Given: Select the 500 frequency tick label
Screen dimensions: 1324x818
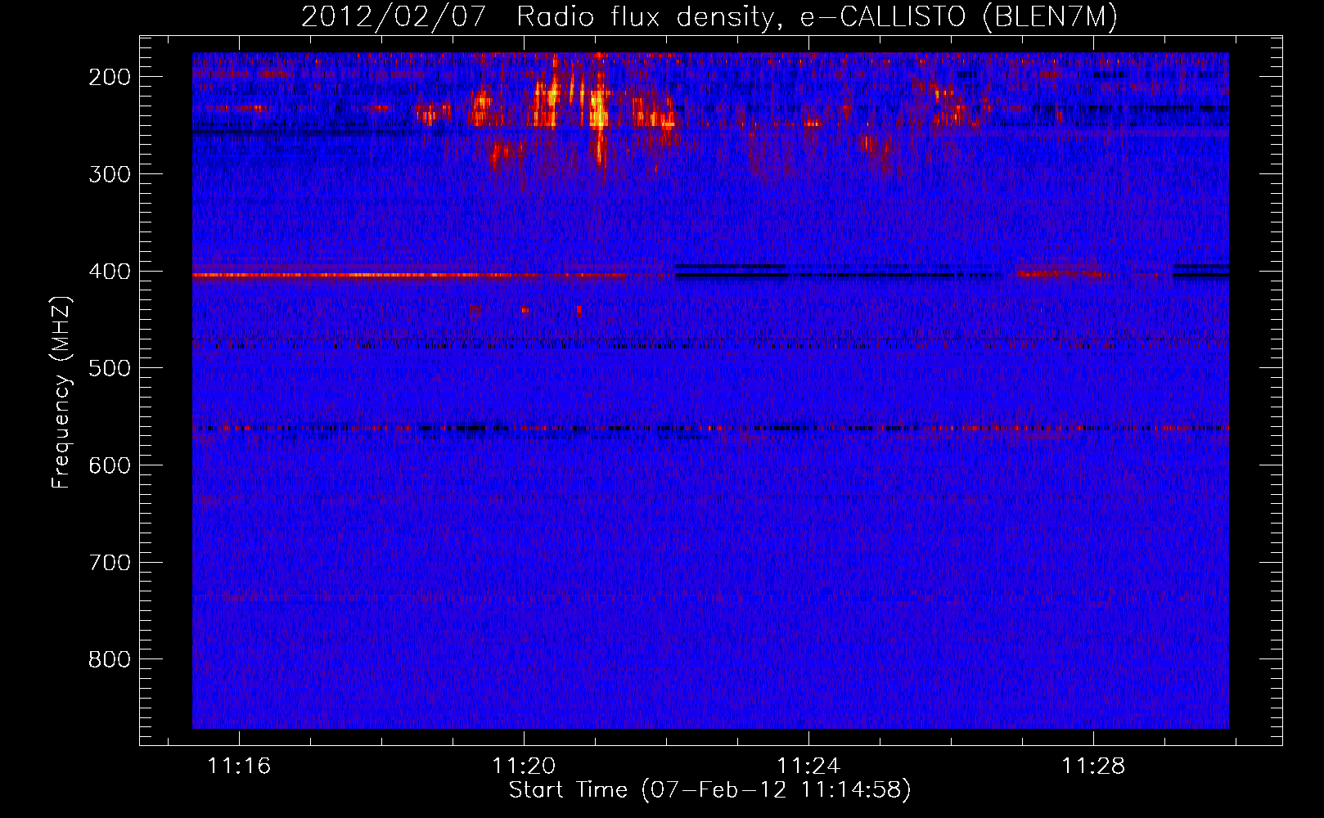Looking at the screenshot, I should click(110, 368).
